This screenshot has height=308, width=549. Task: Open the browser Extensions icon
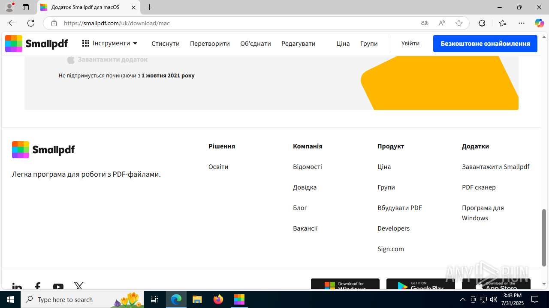pyautogui.click(x=482, y=23)
